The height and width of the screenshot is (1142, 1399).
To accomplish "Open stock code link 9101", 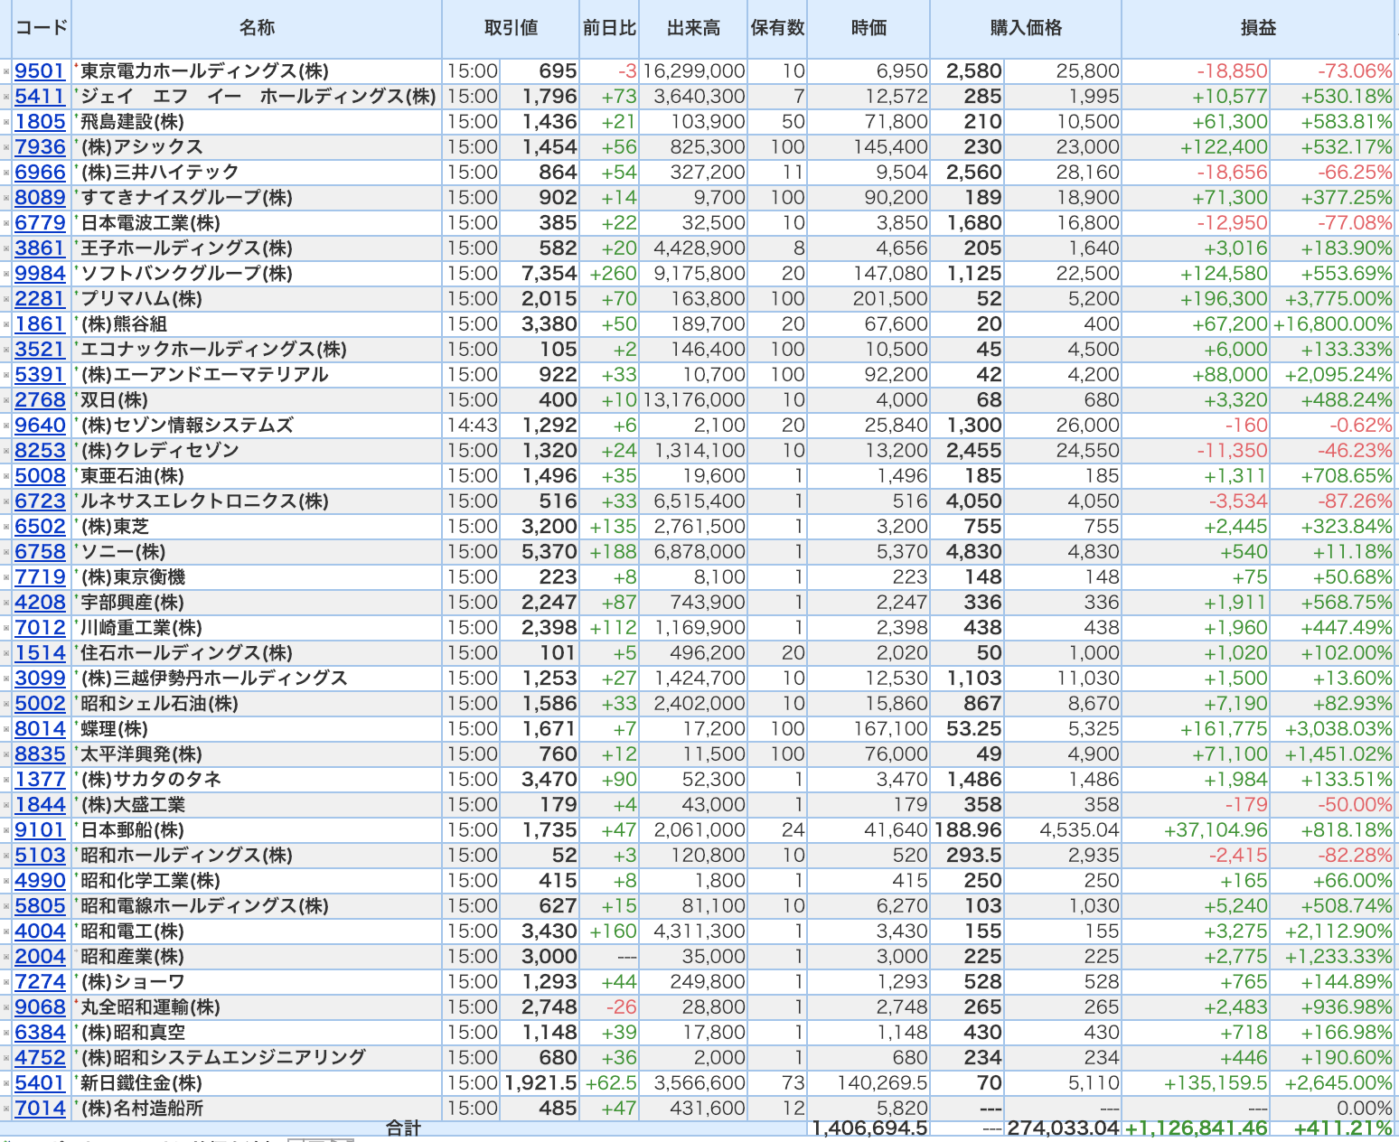I will 40,830.
